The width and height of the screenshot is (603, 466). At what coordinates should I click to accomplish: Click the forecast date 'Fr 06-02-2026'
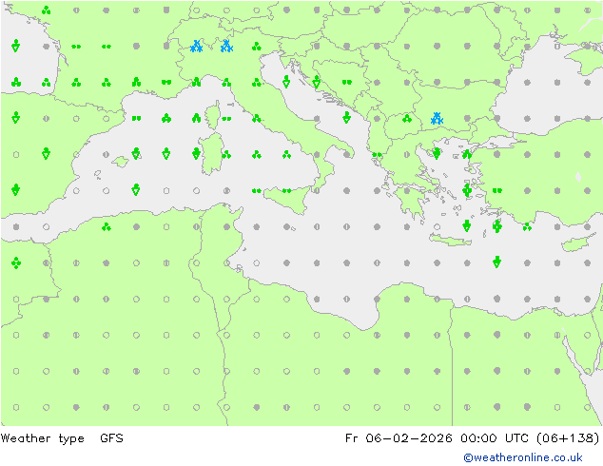tap(399, 438)
